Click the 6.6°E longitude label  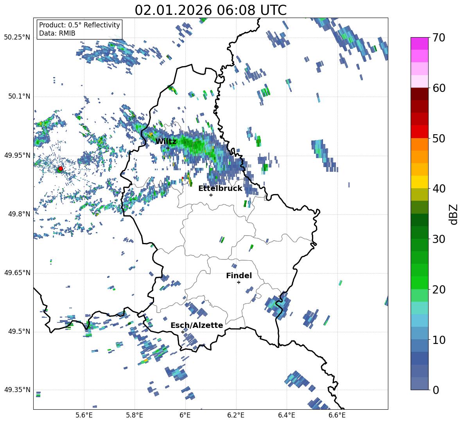pos(337,415)
